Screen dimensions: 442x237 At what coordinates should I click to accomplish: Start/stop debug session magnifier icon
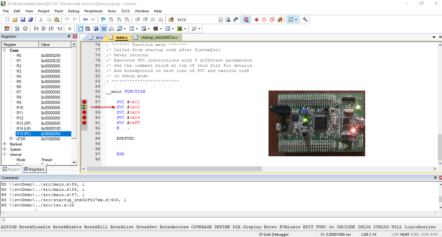coord(246,20)
